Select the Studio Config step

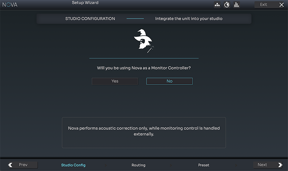tap(73, 165)
